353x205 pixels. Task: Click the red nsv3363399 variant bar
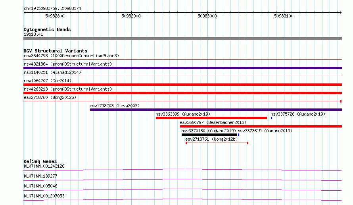coord(211,118)
